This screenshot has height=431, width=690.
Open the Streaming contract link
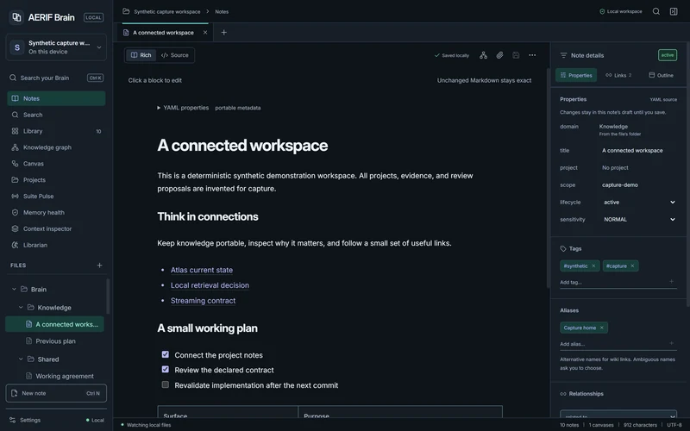coord(203,301)
